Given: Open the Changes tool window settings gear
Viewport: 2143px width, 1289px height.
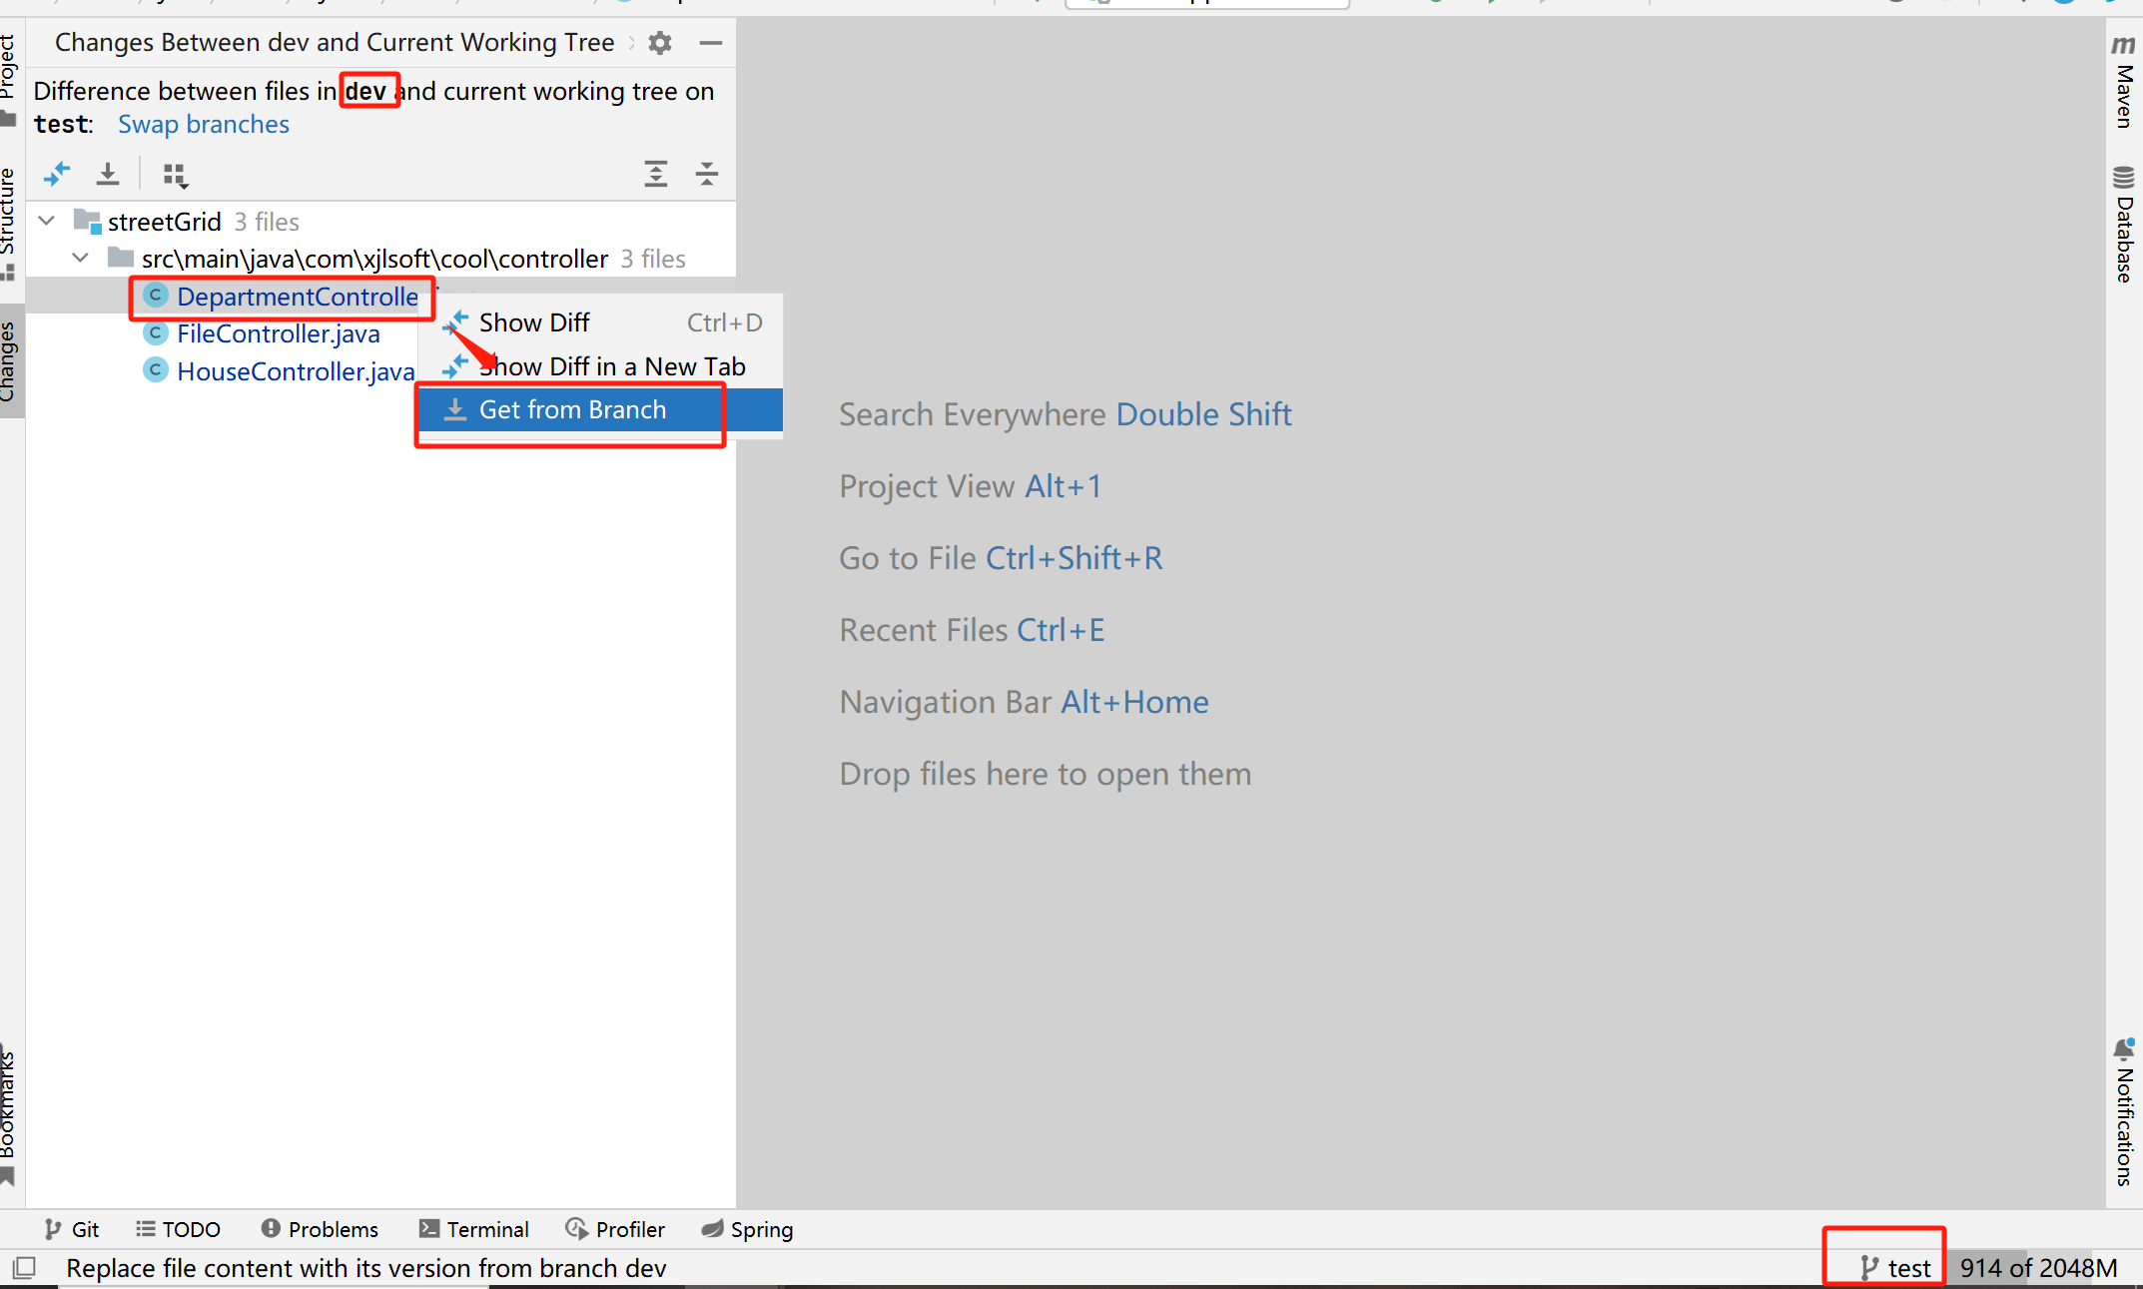Looking at the screenshot, I should pos(659,43).
